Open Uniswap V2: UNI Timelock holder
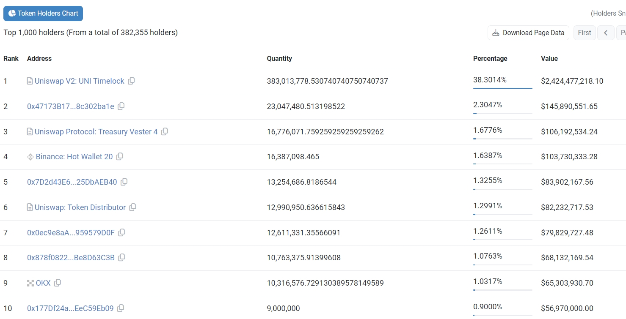Screen dimensions: 626x319 point(80,81)
